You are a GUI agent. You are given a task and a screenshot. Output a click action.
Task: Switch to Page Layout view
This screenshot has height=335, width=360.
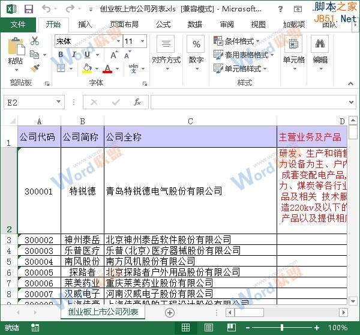click(208, 327)
